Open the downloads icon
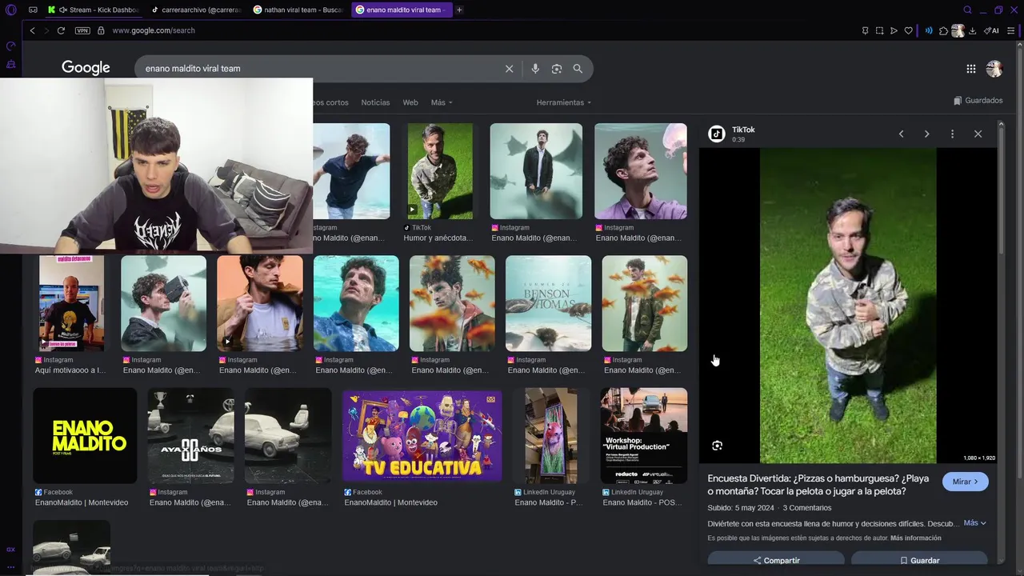 972,30
